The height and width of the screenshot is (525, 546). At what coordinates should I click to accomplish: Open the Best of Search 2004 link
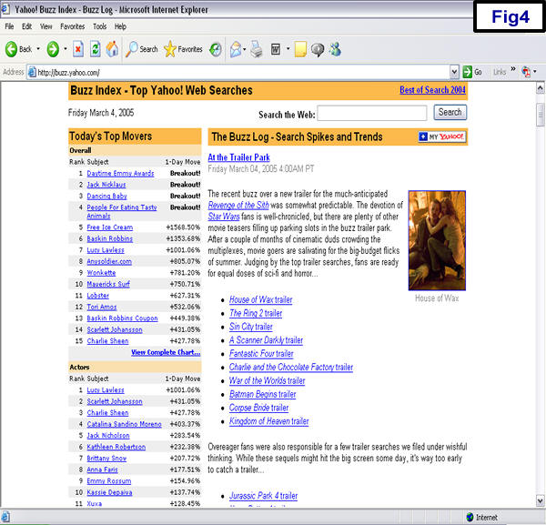click(432, 90)
